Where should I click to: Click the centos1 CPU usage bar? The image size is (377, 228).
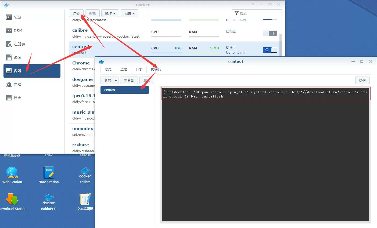coord(166,53)
